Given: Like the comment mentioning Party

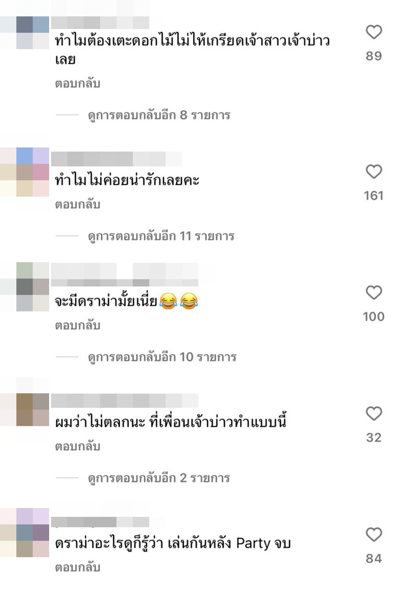Looking at the screenshot, I should (374, 535).
